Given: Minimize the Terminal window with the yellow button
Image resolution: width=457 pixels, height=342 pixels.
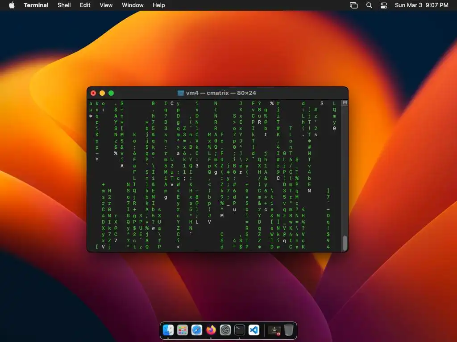Looking at the screenshot, I should (x=102, y=93).
